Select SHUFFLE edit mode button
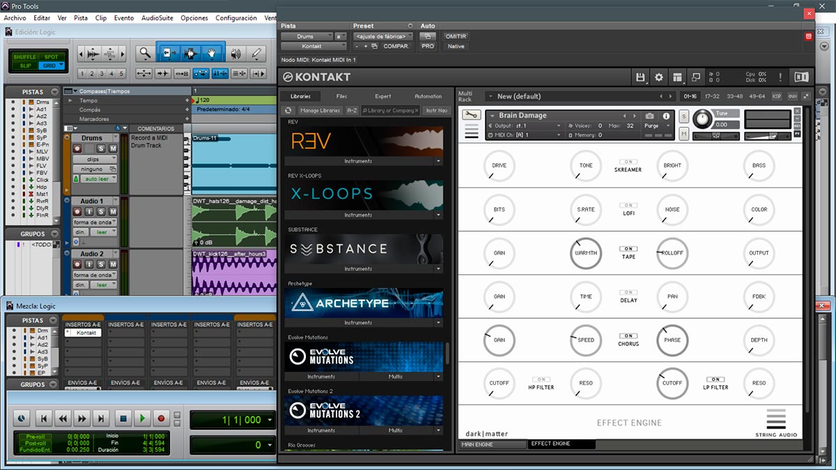 25,57
